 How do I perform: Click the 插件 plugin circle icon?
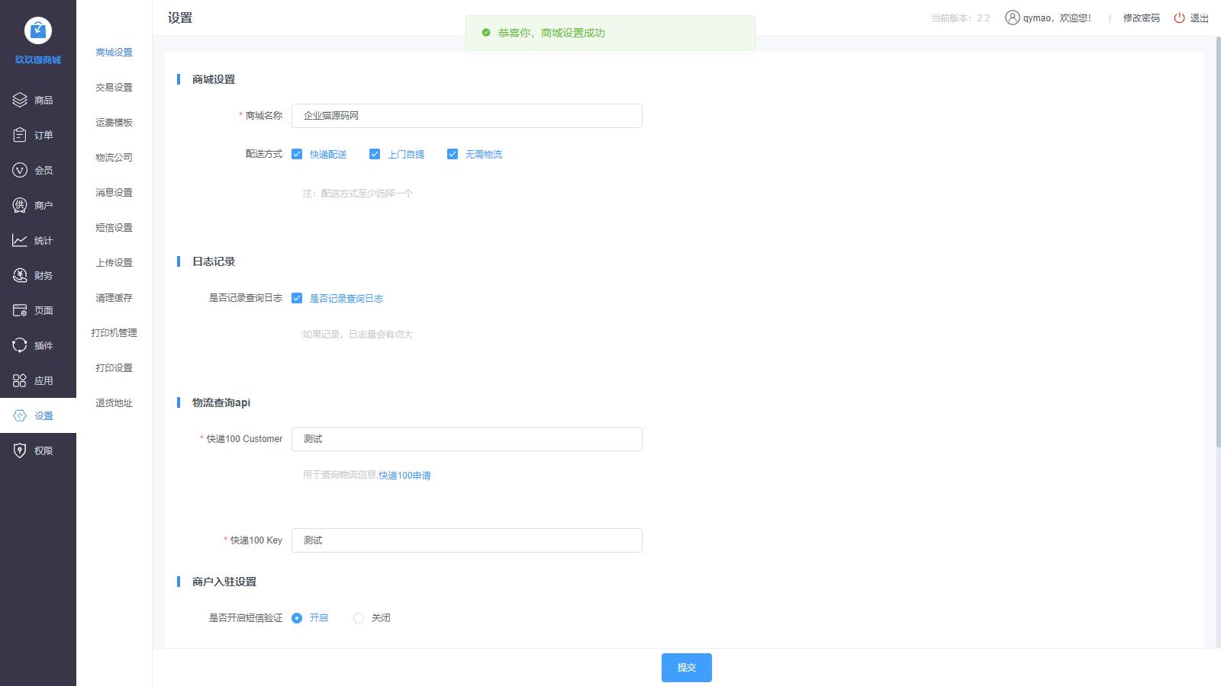(x=20, y=345)
